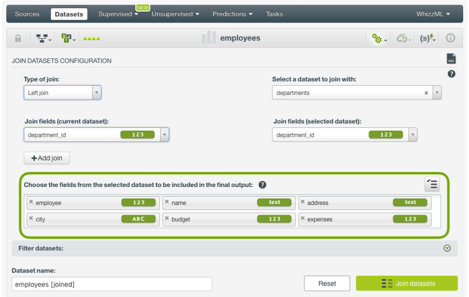Click the Join datasets button
Viewport: 469px width, 297px height.
point(407,283)
